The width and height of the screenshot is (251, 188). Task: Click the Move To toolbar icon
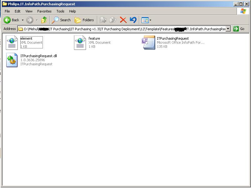(103, 20)
